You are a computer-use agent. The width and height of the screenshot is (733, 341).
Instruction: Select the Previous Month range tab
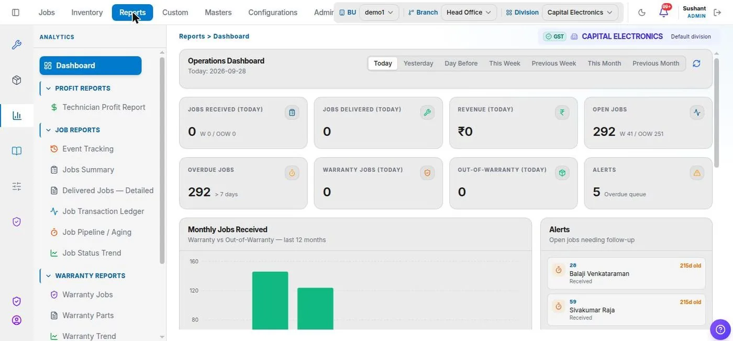click(x=656, y=63)
